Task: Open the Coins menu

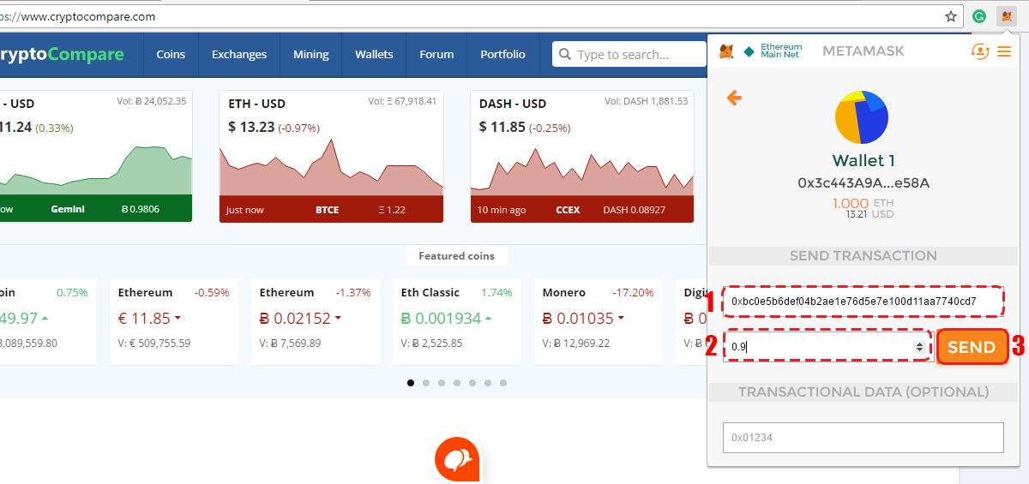Action: [x=171, y=54]
